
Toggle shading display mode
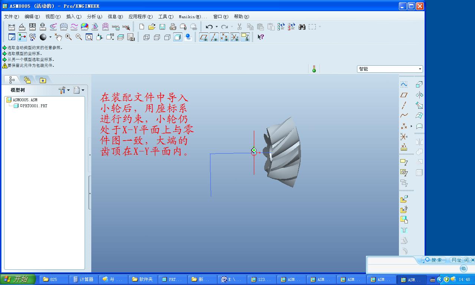pos(178,37)
